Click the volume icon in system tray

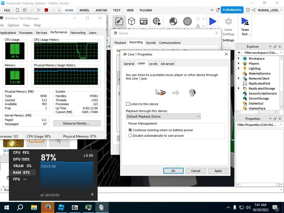point(248,207)
